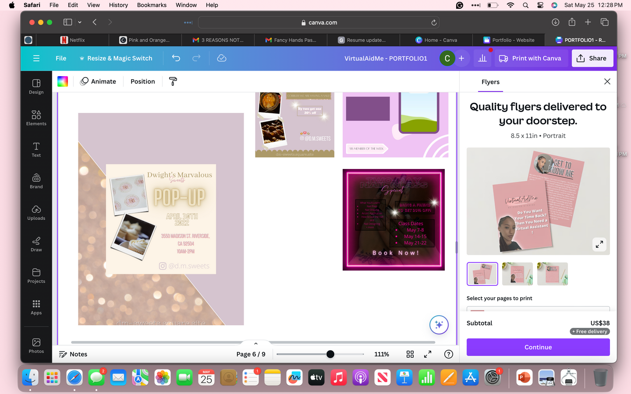Image resolution: width=631 pixels, height=394 pixels.
Task: Toggle the hamburger main menu
Action: pyautogui.click(x=36, y=58)
